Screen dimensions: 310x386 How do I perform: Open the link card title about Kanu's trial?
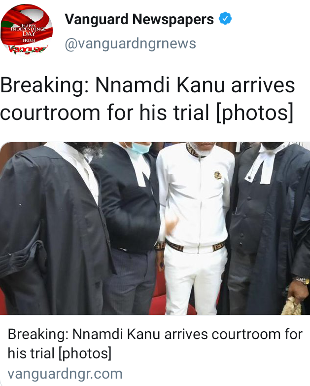155,344
